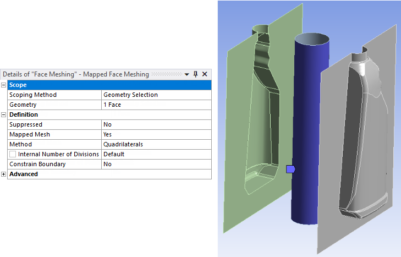Click the blue tag marker on cylinder
This screenshot has width=401, height=257.
coord(290,169)
